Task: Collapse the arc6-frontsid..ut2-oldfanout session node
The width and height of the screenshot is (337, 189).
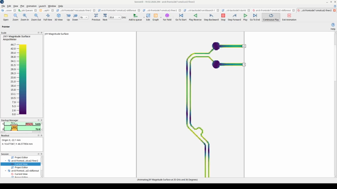Action: pos(6,171)
